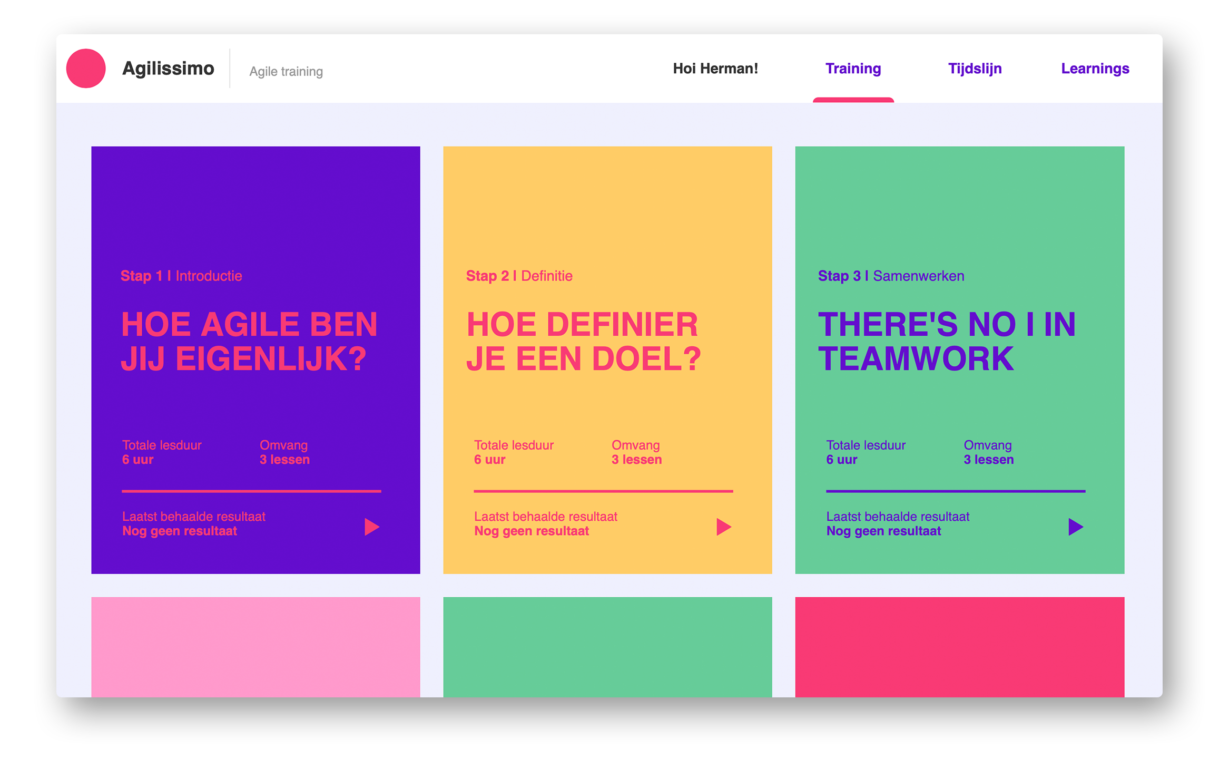Click the progress line on Stap 3 card

(955, 491)
